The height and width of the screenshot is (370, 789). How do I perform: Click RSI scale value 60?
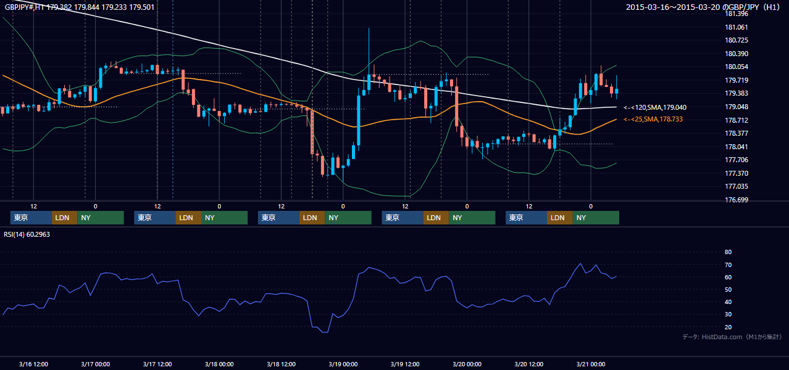coord(728,277)
